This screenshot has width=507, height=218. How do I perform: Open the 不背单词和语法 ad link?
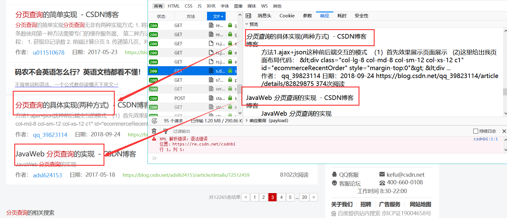pyautogui.click(x=66, y=84)
